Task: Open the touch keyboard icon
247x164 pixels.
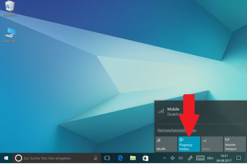Action: [x=200, y=158]
